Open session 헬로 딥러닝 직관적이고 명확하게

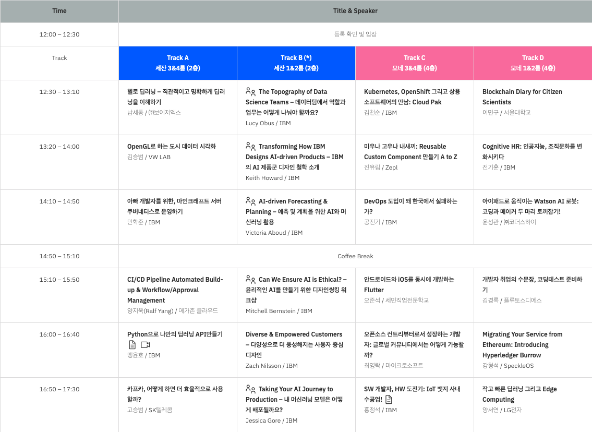176,97
